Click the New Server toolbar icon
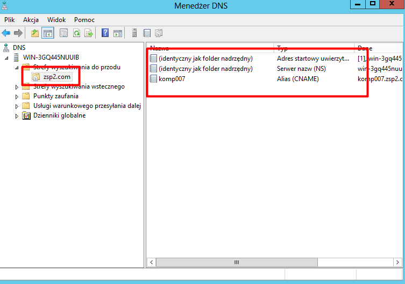405x284 pixels. pos(134,33)
